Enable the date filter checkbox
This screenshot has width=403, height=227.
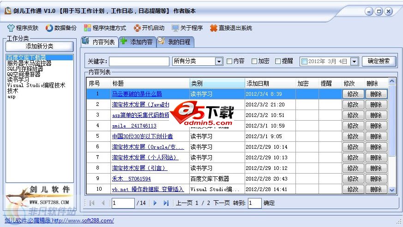click(x=304, y=62)
